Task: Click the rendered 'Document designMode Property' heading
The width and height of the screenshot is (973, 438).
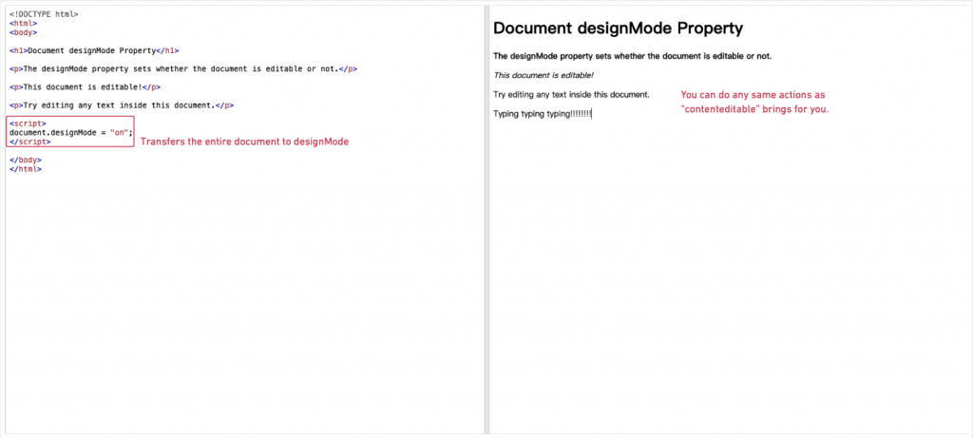Action: (x=618, y=28)
